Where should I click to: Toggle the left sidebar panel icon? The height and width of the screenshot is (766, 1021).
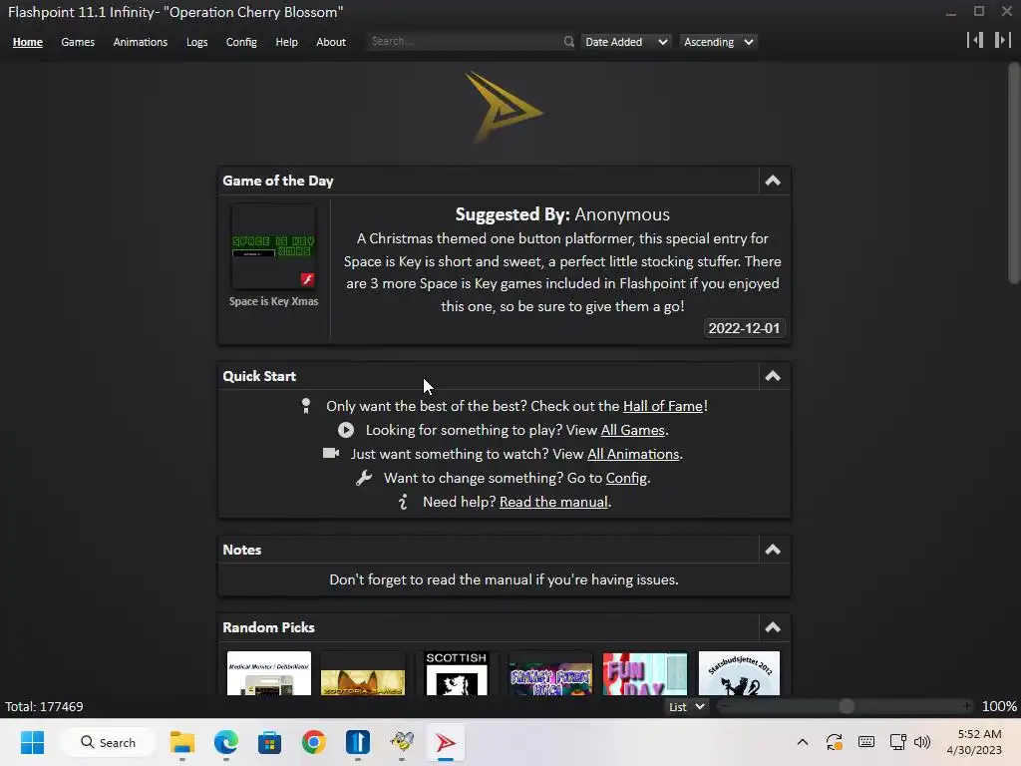pyautogui.click(x=975, y=40)
